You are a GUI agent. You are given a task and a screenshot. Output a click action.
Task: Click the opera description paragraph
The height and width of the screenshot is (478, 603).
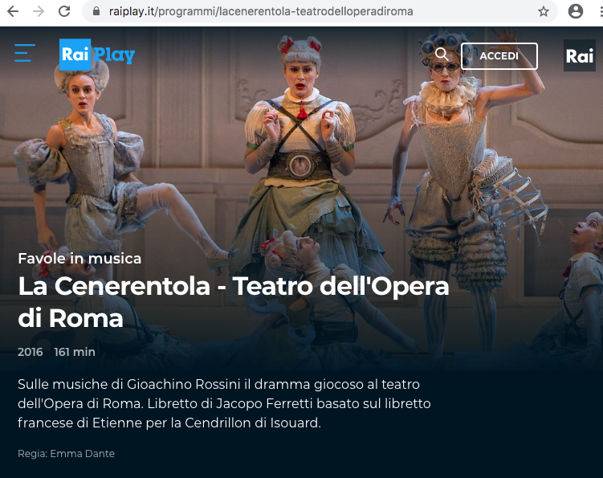[x=224, y=403]
